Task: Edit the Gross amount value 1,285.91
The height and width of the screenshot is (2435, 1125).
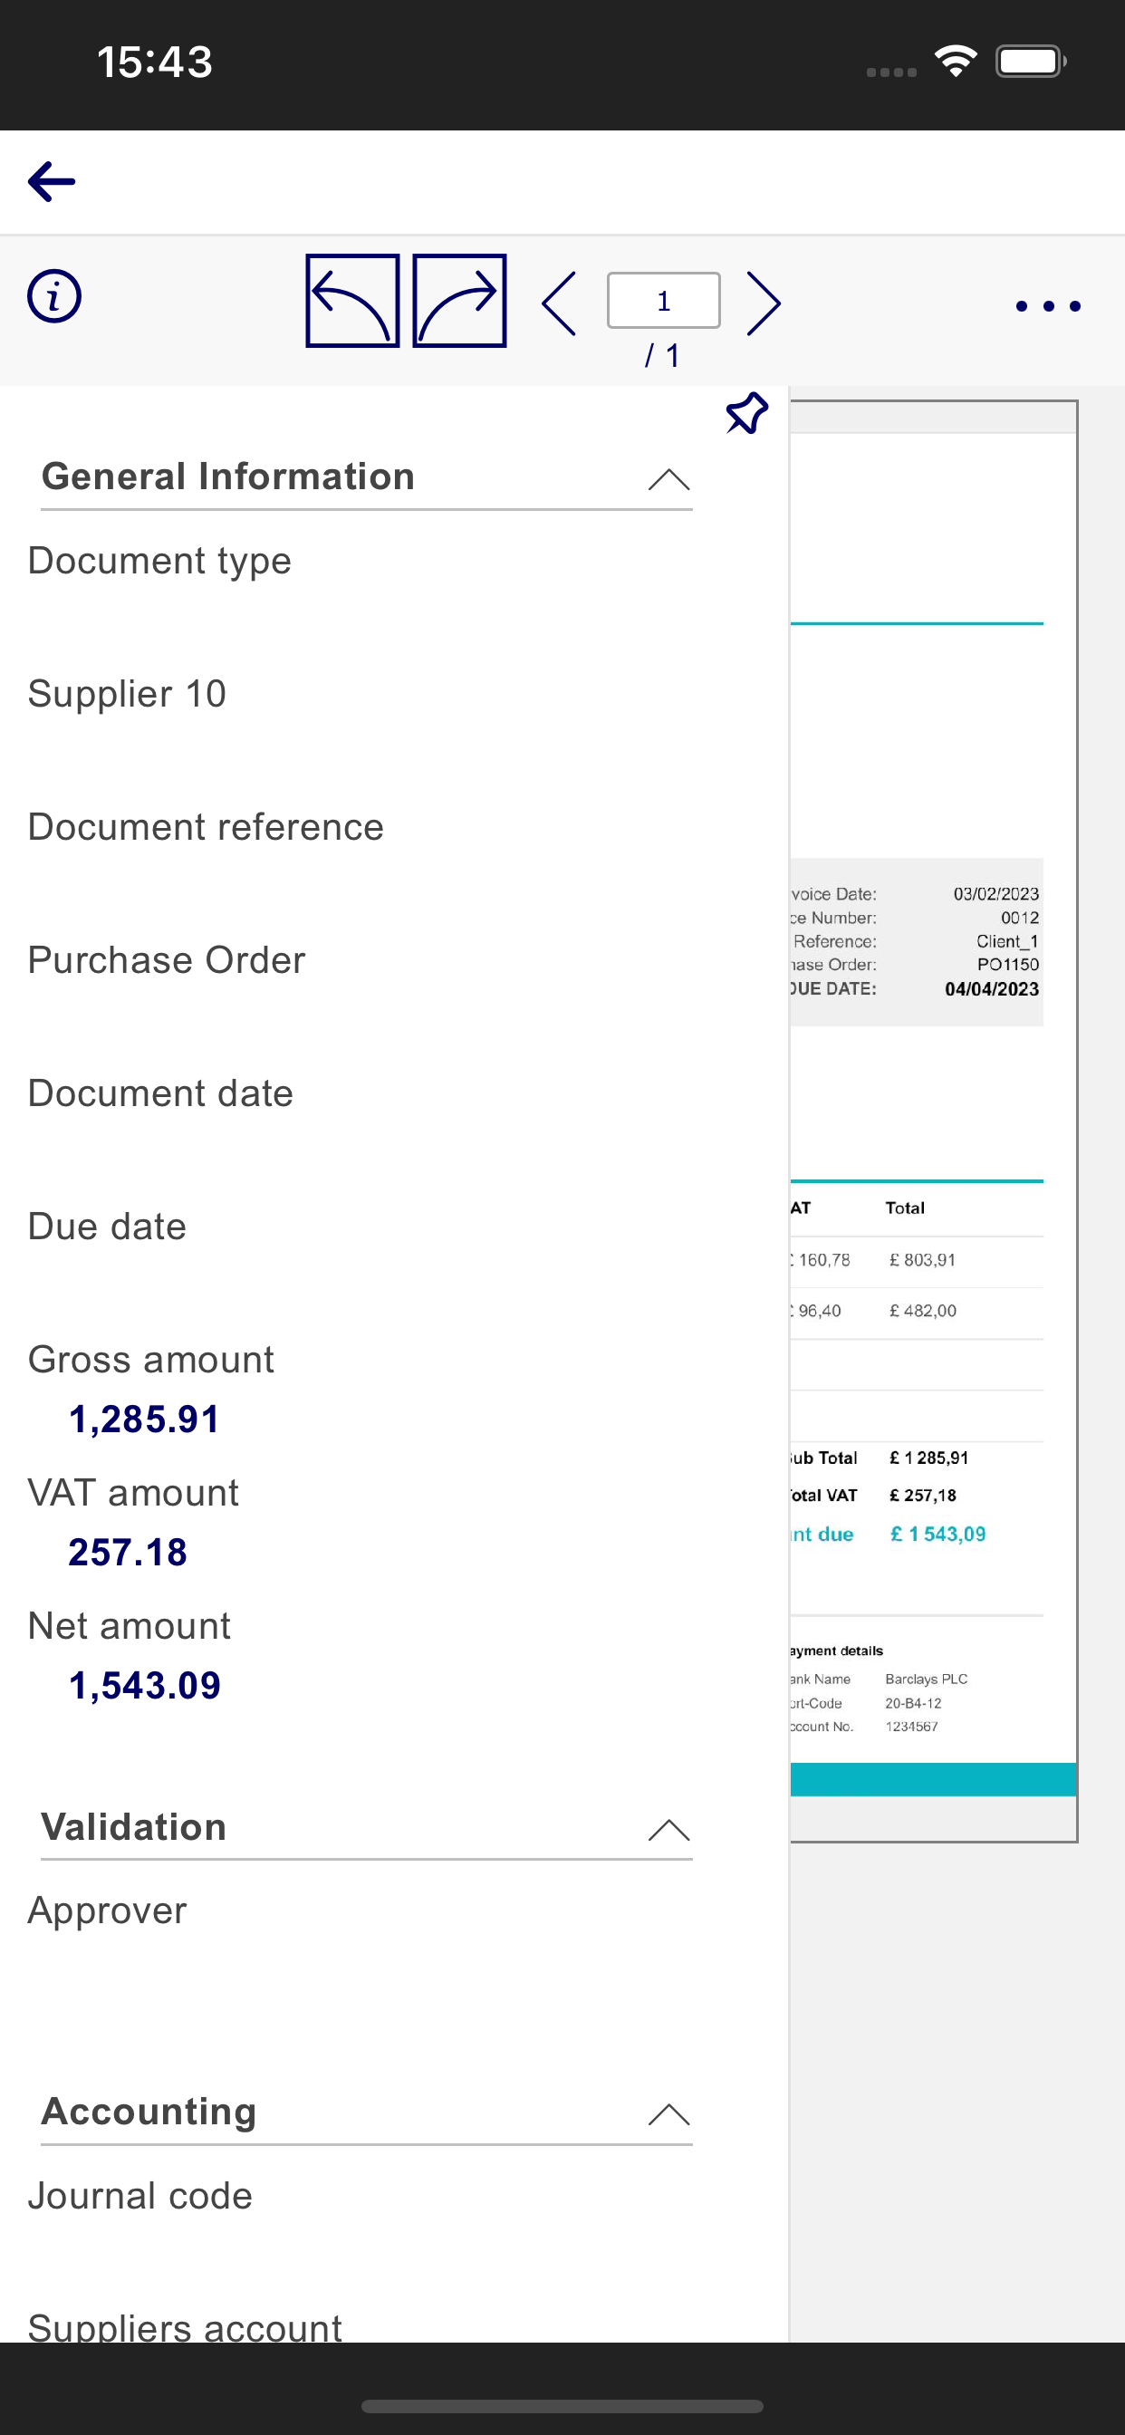Action: pos(144,1419)
